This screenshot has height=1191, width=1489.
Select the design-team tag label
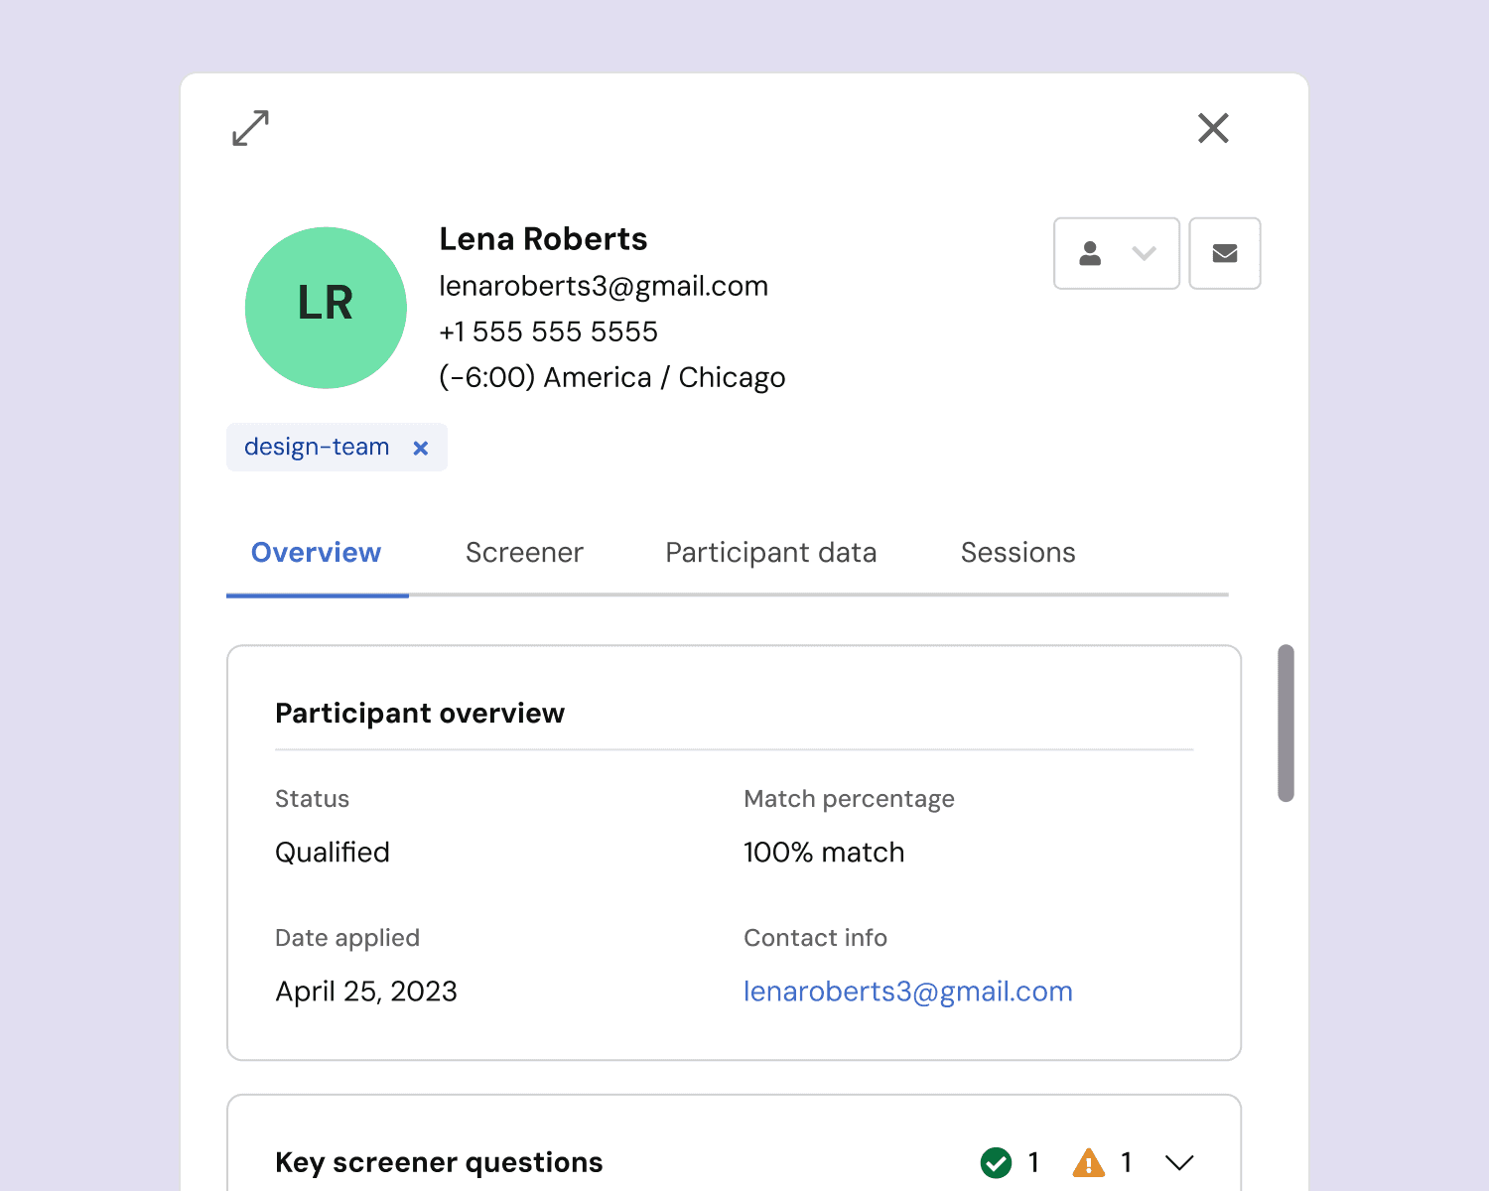[x=317, y=447]
